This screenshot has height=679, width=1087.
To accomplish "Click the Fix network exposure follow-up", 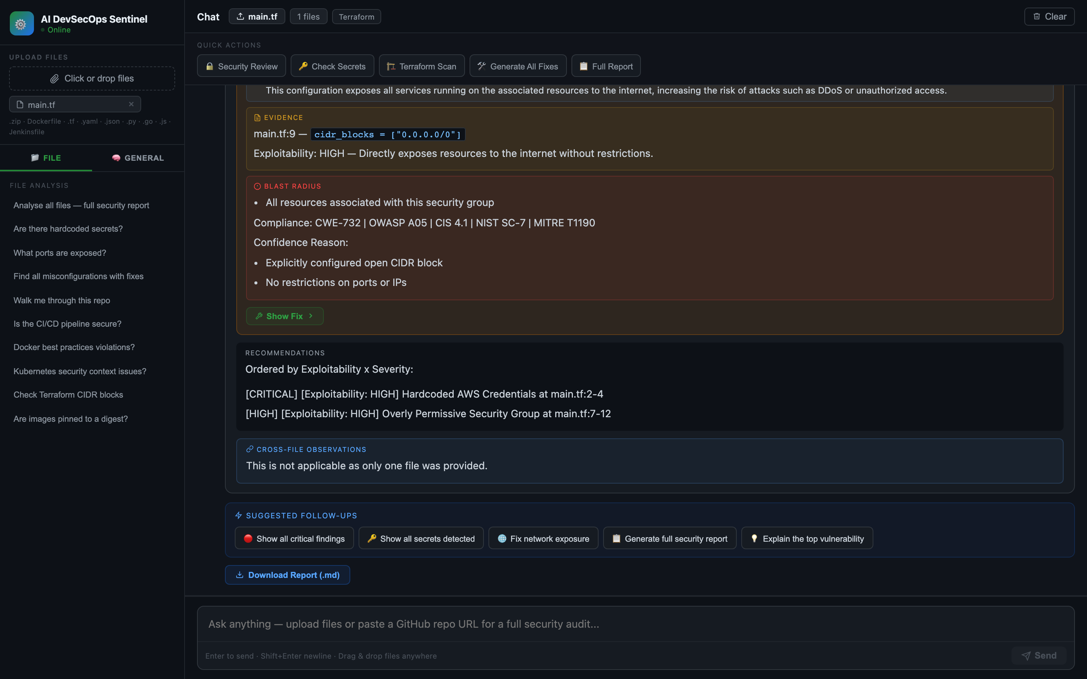I will (543, 538).
